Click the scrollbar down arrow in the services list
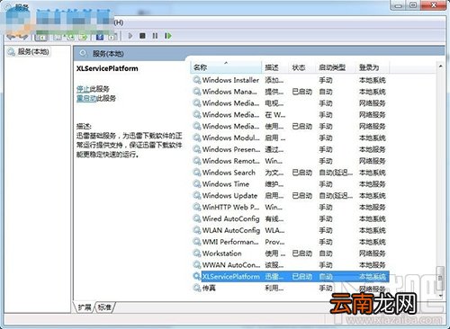 [440, 296]
